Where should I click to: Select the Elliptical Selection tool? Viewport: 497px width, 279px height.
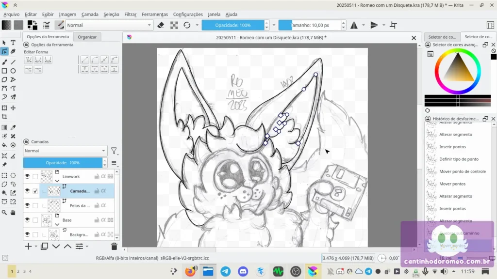13,175
